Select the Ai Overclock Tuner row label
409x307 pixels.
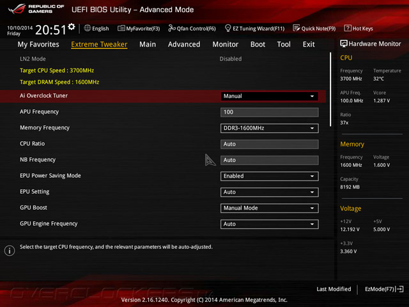43,96
